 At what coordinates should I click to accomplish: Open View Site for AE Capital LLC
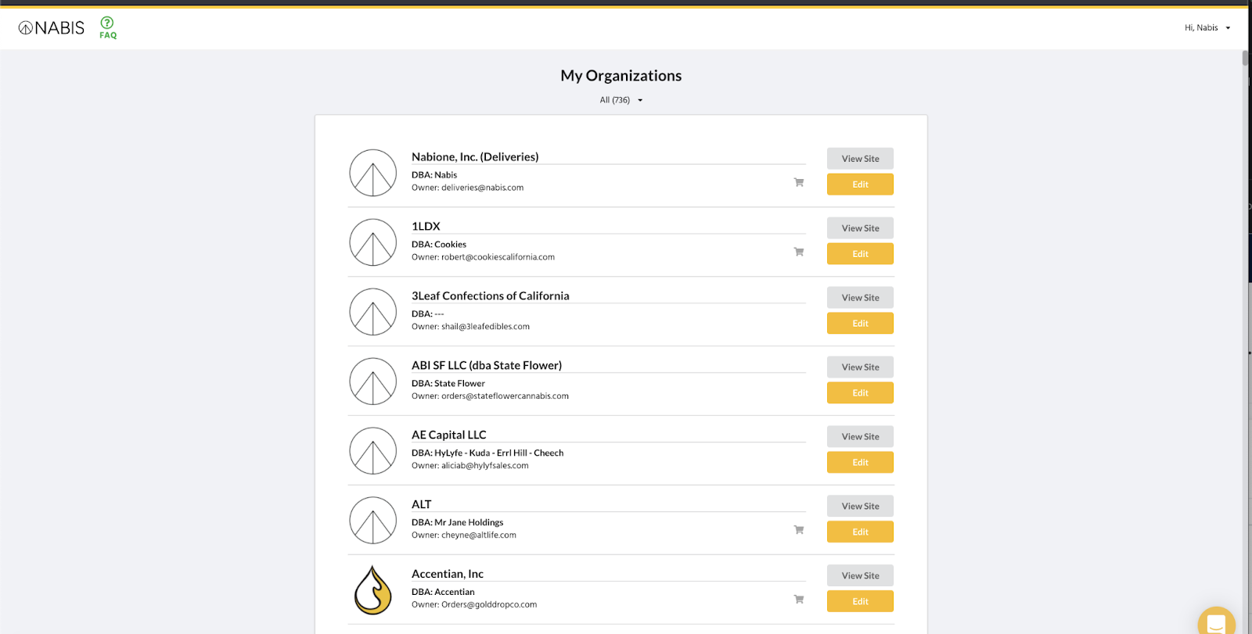(860, 437)
